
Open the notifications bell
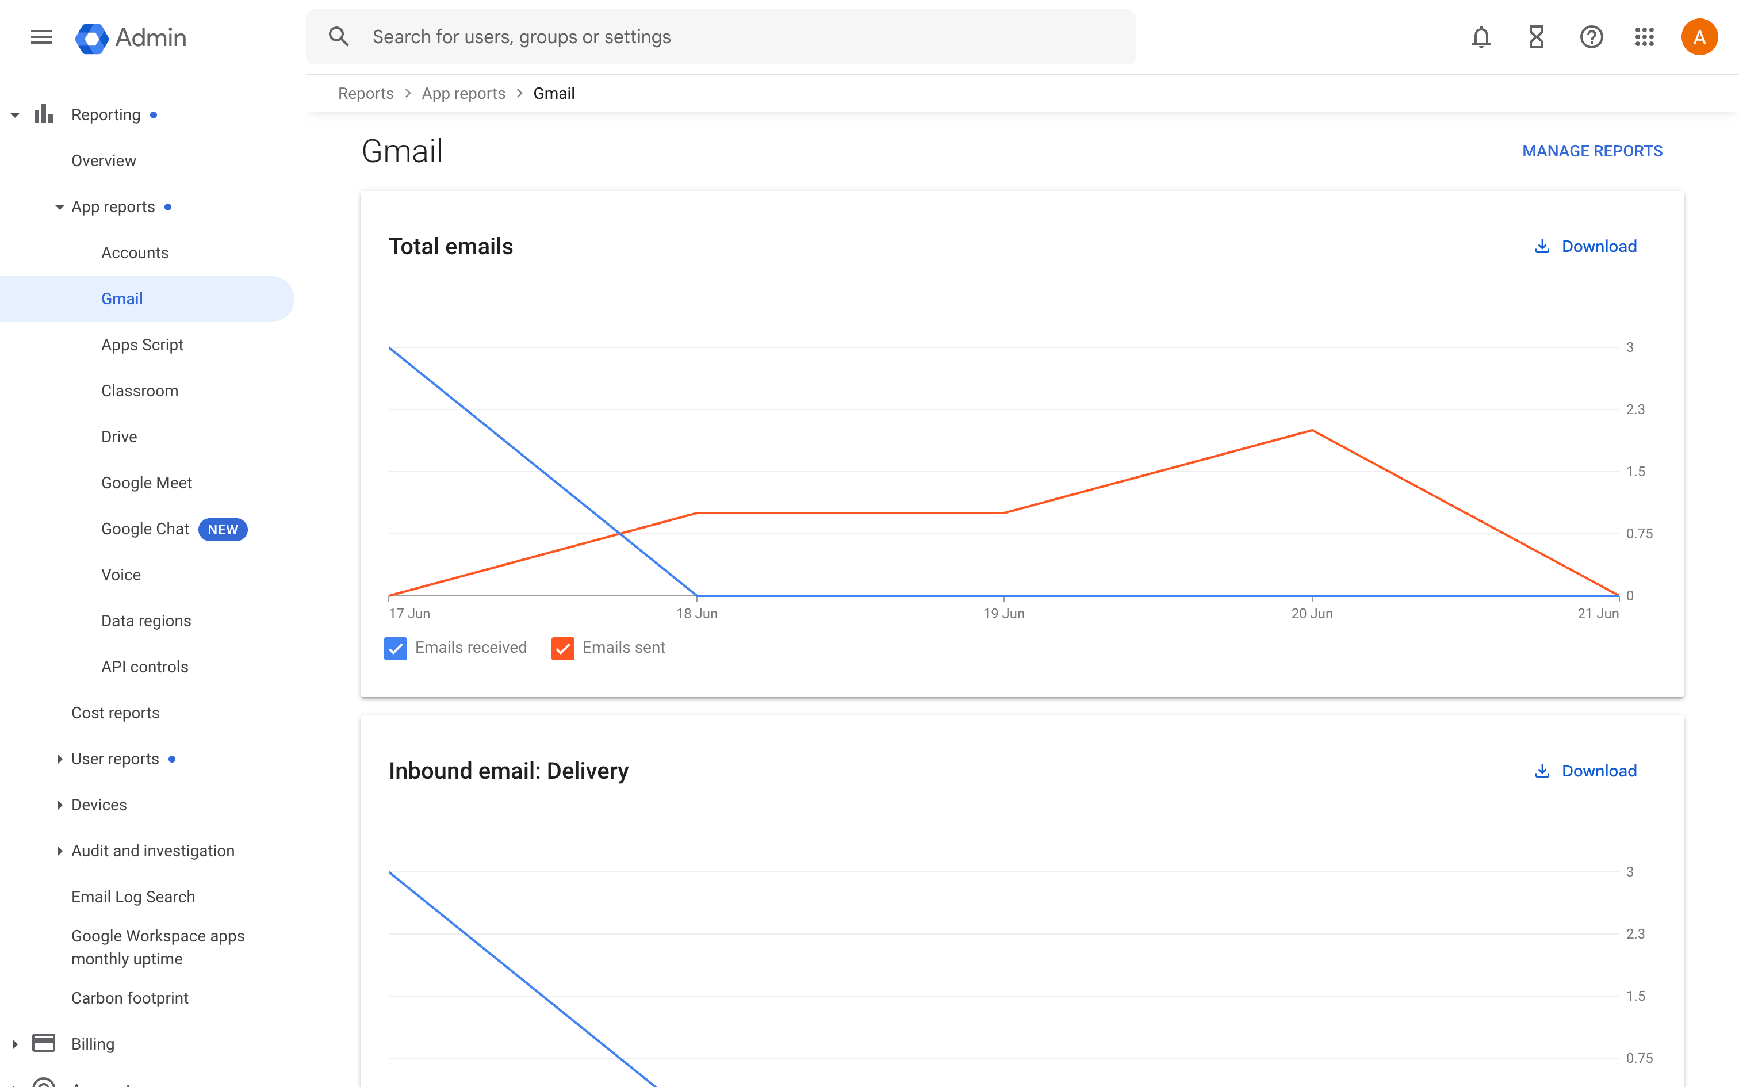1481,37
